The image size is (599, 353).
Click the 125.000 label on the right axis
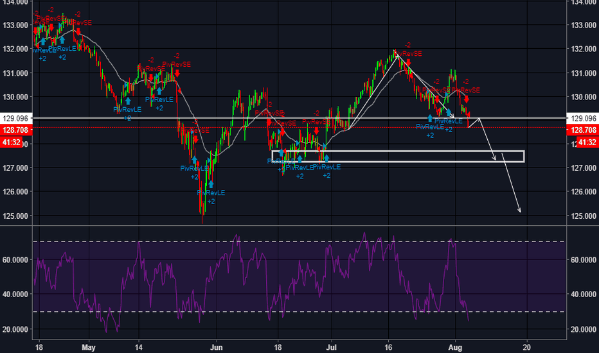point(584,216)
